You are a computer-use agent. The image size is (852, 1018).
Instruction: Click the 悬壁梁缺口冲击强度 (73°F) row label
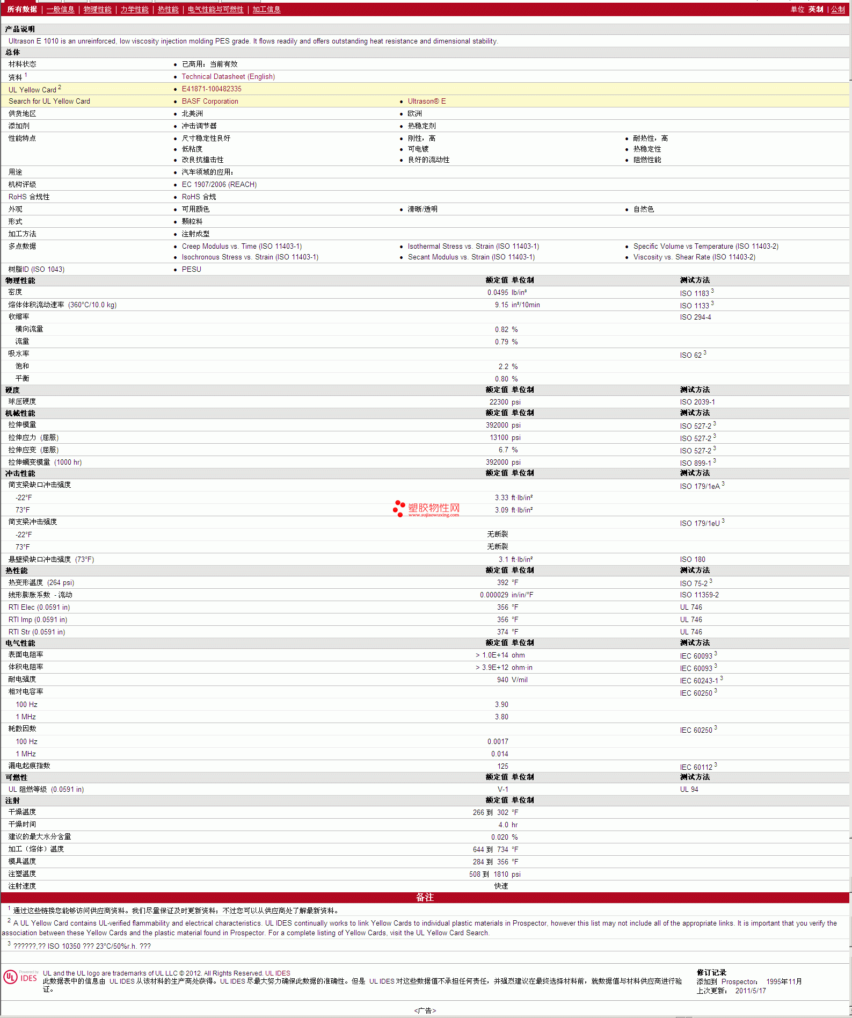click(x=51, y=559)
